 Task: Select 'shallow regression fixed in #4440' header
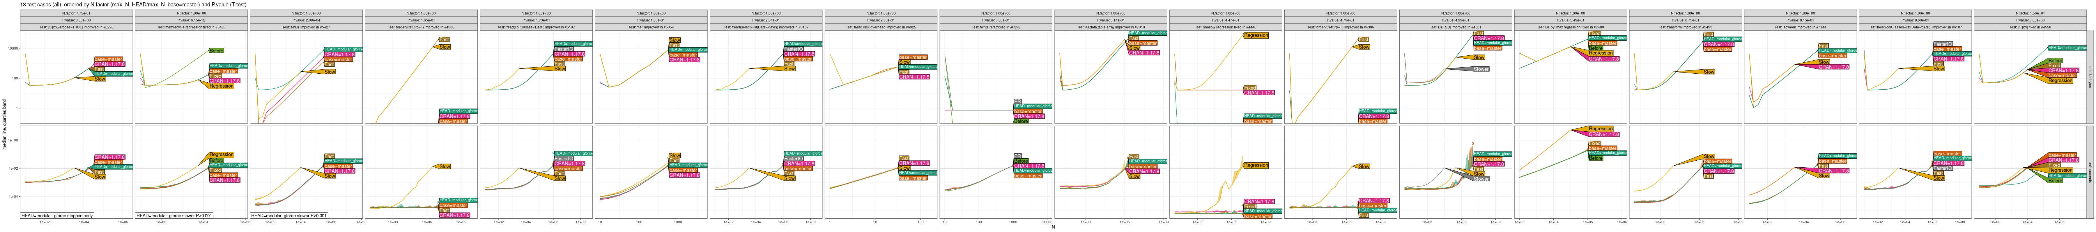click(1225, 27)
